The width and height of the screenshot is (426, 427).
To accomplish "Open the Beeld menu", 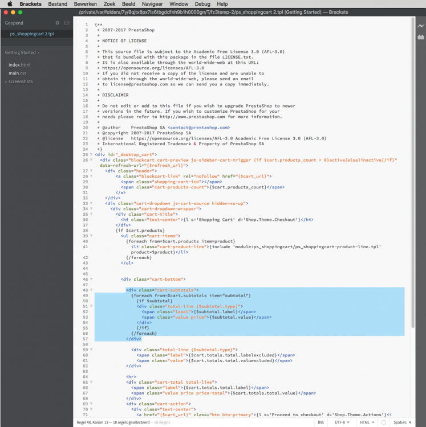I will click(128, 4).
